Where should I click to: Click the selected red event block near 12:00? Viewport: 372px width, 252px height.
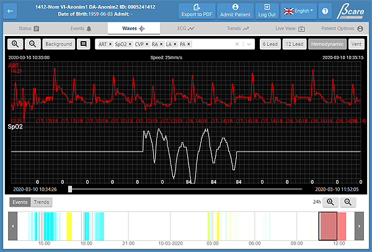(x=328, y=226)
